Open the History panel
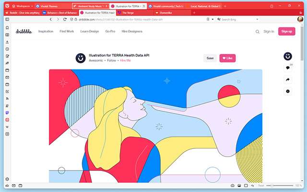This screenshot has width=307, height=192. coord(7,49)
